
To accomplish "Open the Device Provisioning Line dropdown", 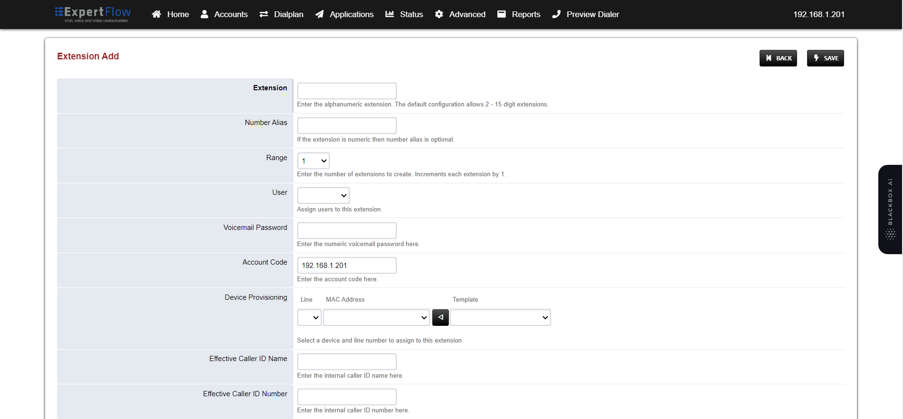I will 309,317.
